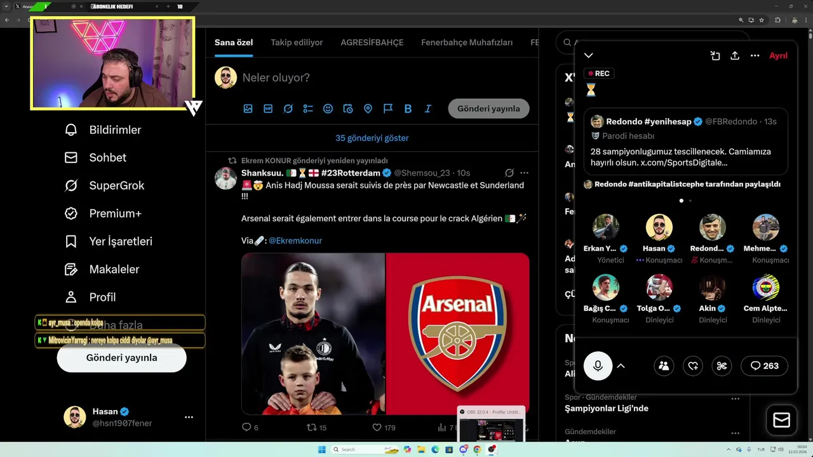The height and width of the screenshot is (457, 813).
Task: Click the flag icon in composer toolbar
Action: click(x=388, y=109)
